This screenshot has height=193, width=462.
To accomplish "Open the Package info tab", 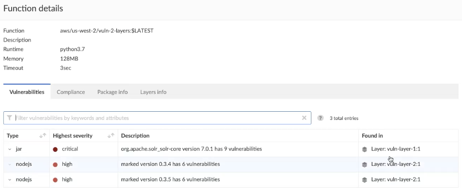I will (112, 92).
